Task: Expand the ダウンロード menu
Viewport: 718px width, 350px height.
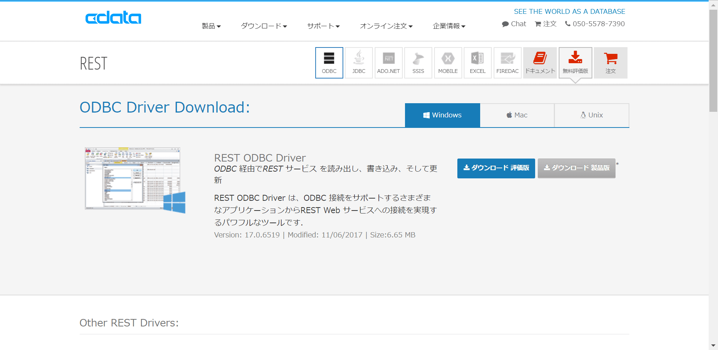Action: tap(263, 26)
